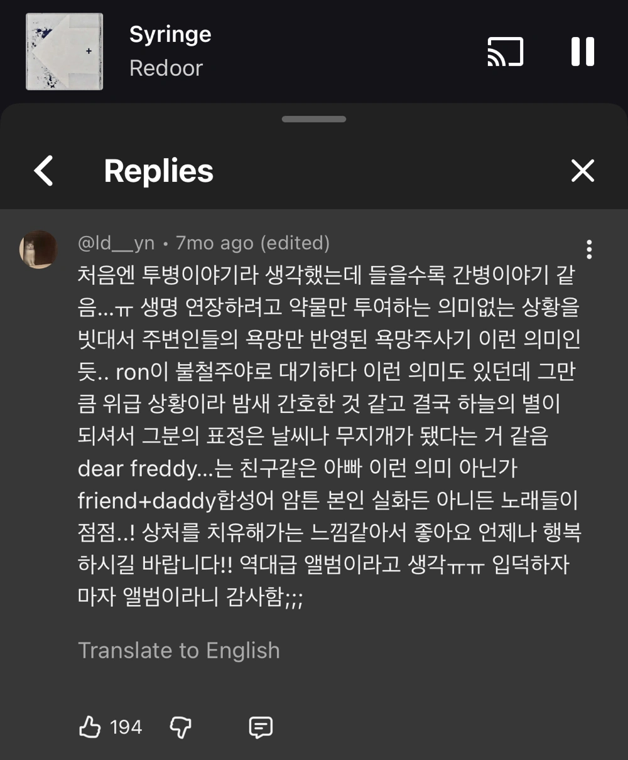Like the comment with thumbs-up icon
The width and height of the screenshot is (628, 760).
point(90,727)
